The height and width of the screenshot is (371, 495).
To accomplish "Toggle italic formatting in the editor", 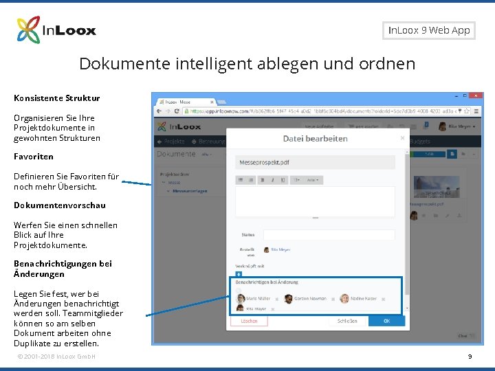I will pos(272,180).
